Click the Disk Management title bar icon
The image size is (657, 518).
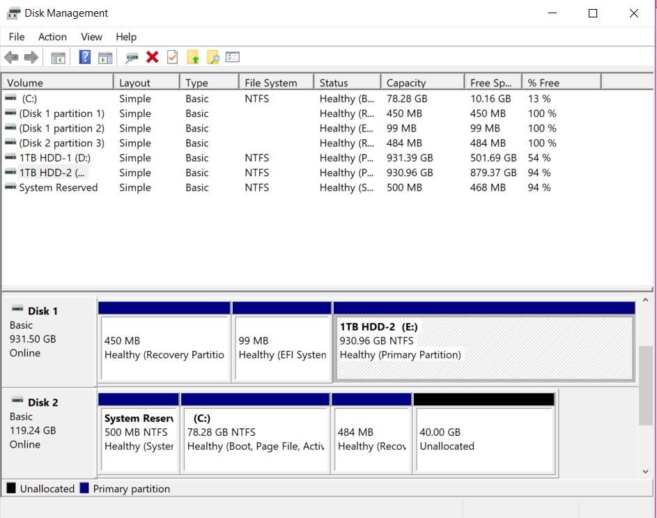click(13, 13)
